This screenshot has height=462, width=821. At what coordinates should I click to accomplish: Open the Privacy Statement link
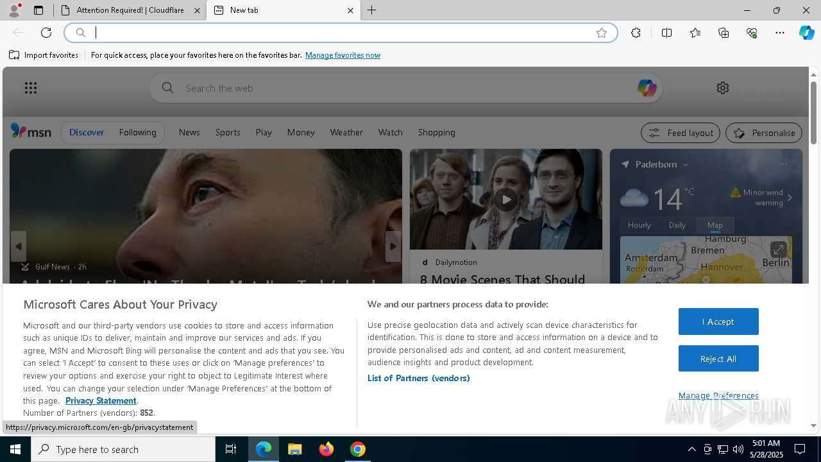[x=101, y=400]
